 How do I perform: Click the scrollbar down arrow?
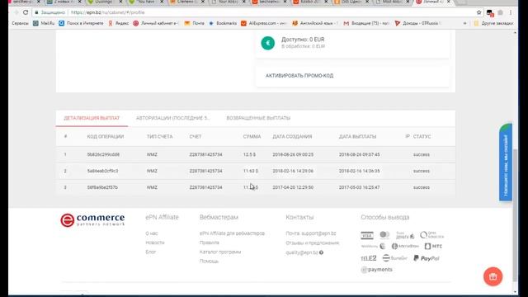coord(515,291)
